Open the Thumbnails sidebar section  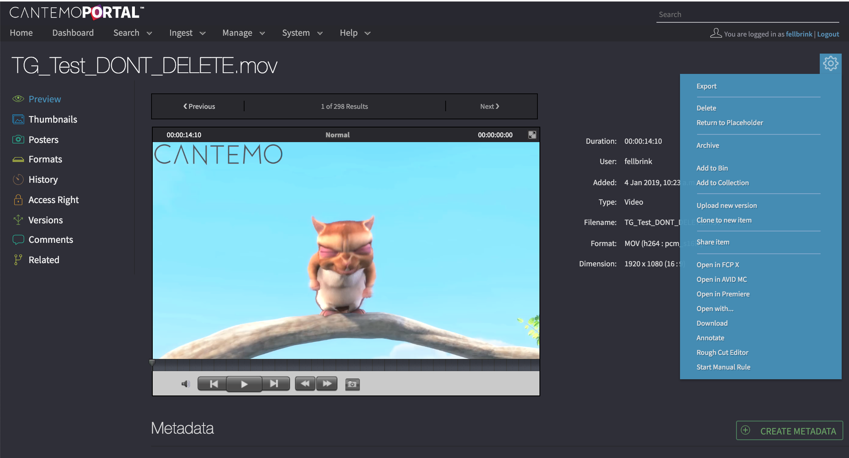coord(53,119)
